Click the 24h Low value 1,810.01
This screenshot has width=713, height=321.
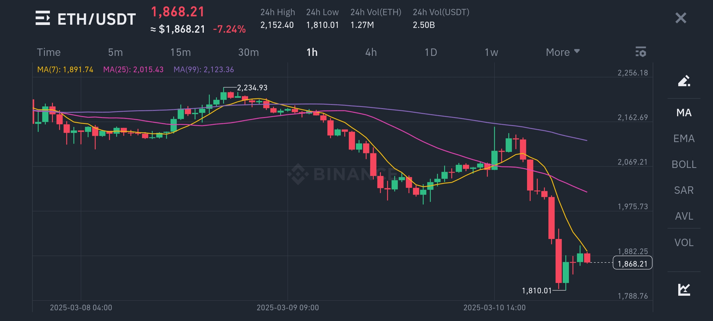(x=322, y=25)
